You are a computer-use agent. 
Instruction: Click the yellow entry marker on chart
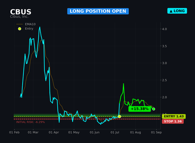(x=119, y=117)
